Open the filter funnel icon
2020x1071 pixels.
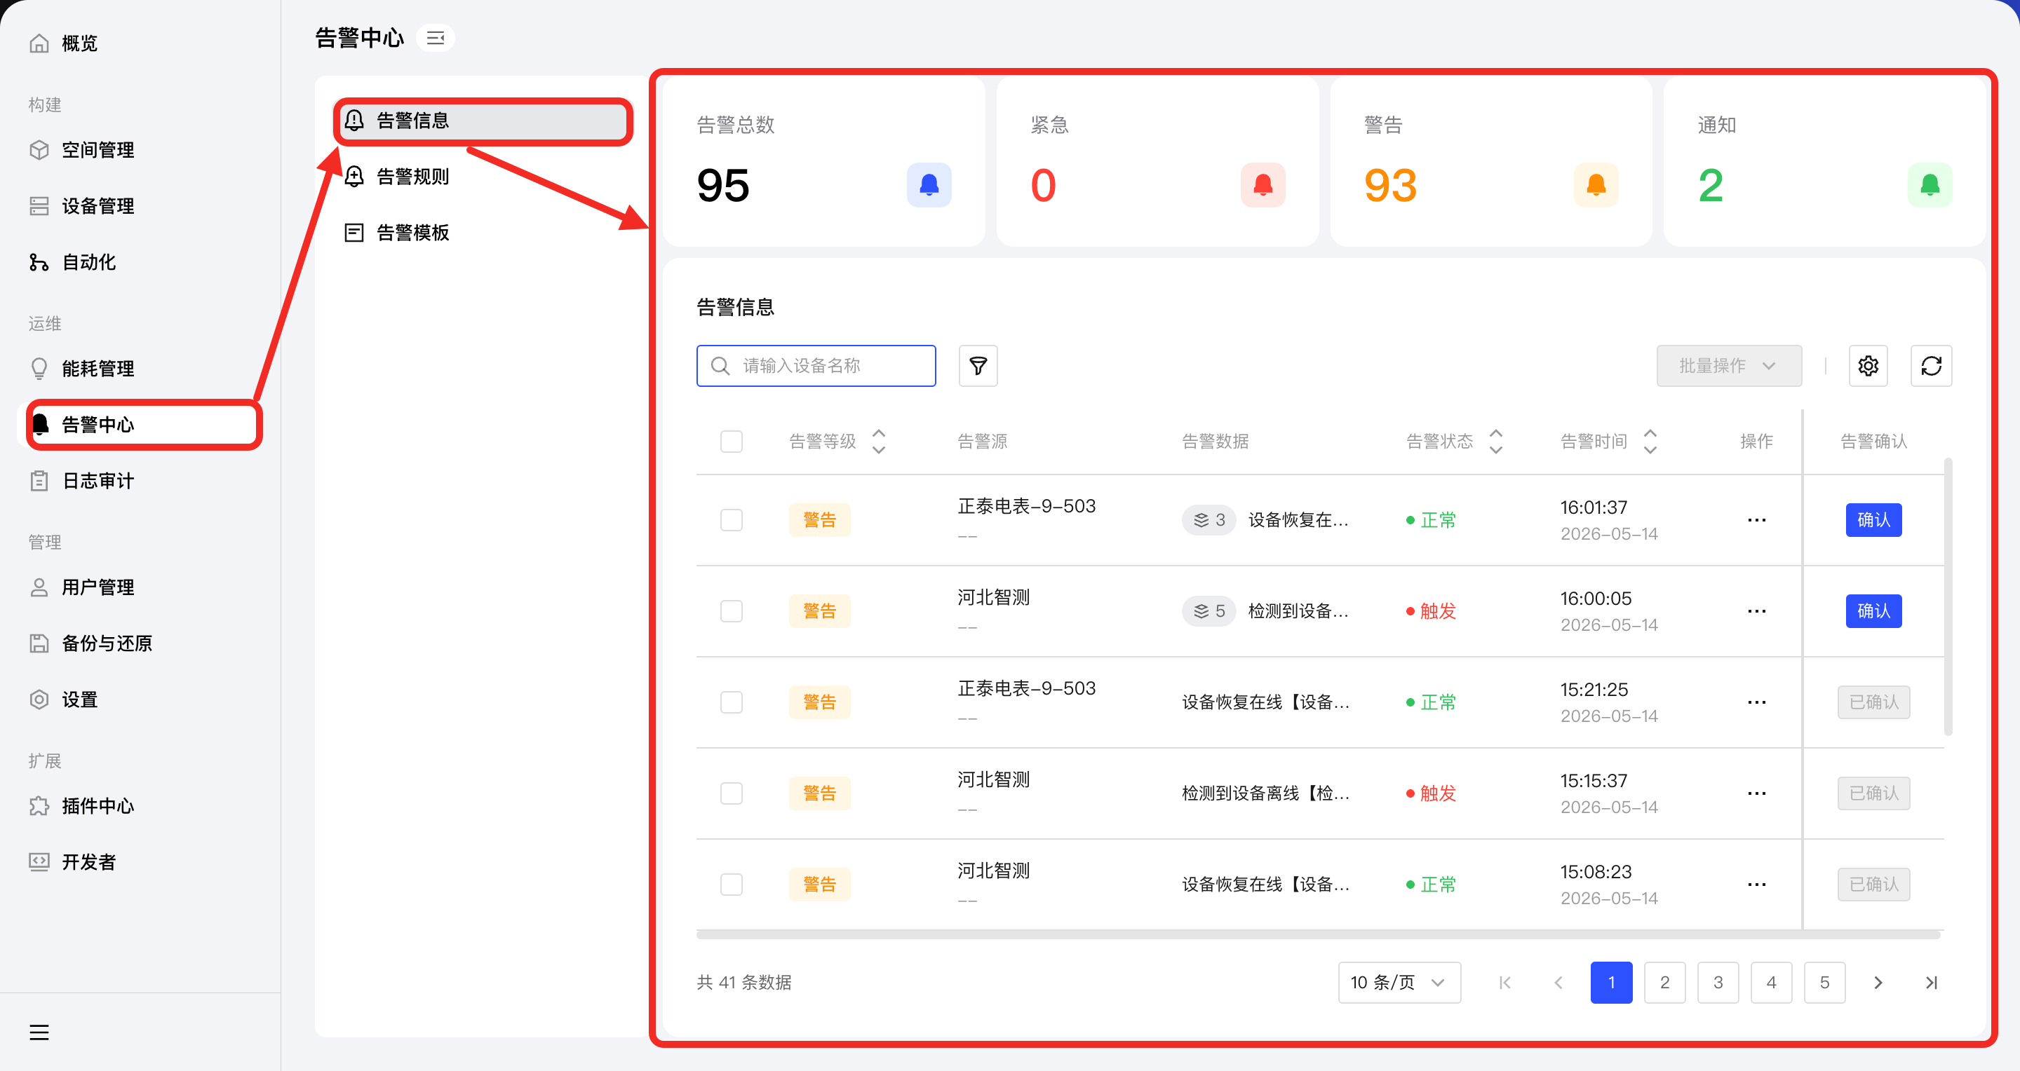click(x=978, y=366)
